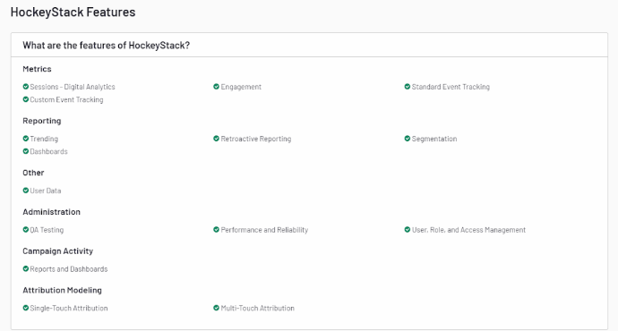This screenshot has height=331, width=618.
Task: Select the Custom Event Tracking feature text
Action: click(x=66, y=100)
